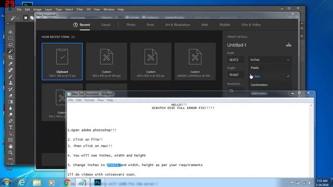Choose New Selection mode in options bar
Viewport: 333px width, 187px height.
pos(25,18)
